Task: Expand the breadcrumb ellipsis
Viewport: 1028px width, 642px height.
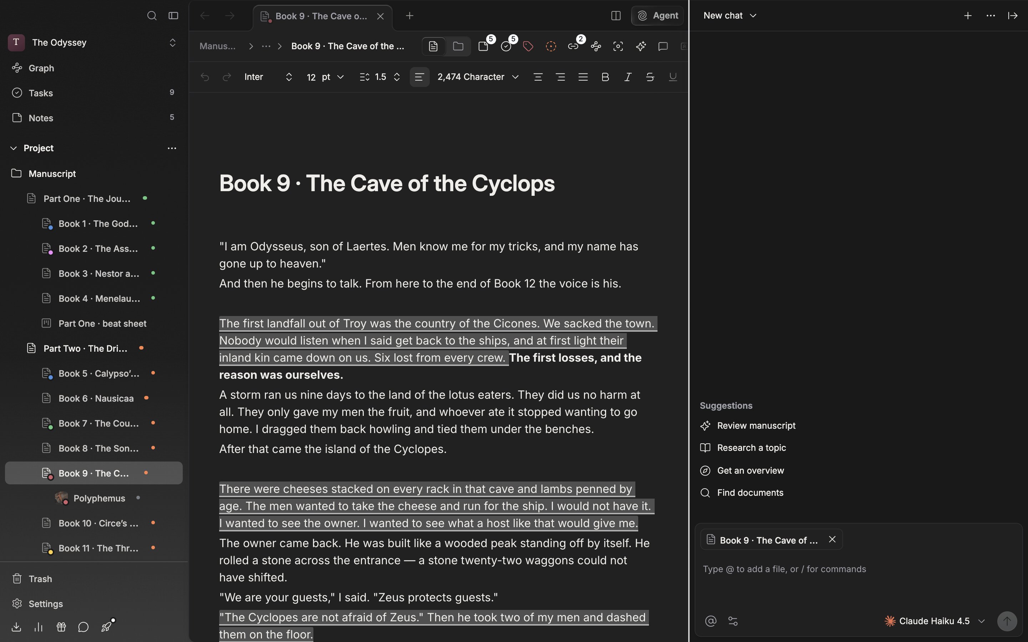Action: [x=266, y=46]
